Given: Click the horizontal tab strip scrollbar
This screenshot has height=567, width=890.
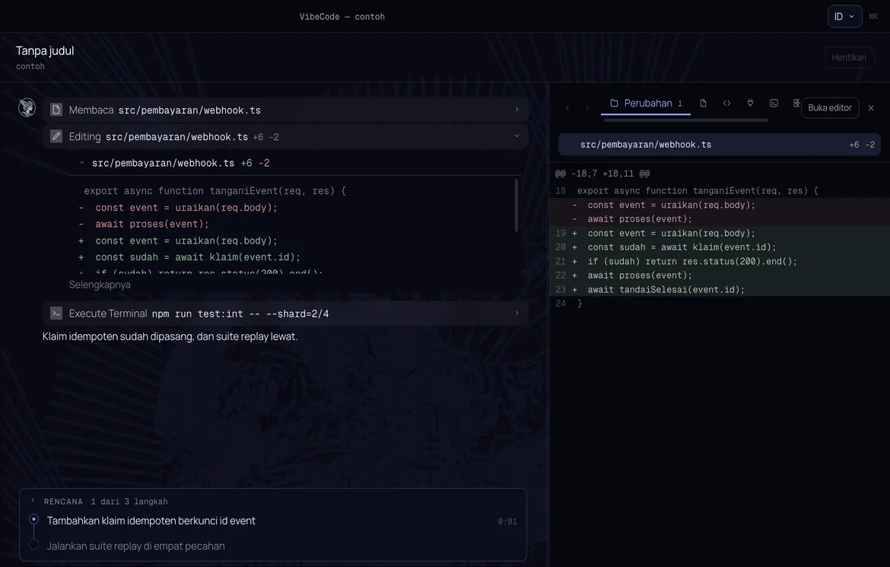Looking at the screenshot, I should coord(685,120).
